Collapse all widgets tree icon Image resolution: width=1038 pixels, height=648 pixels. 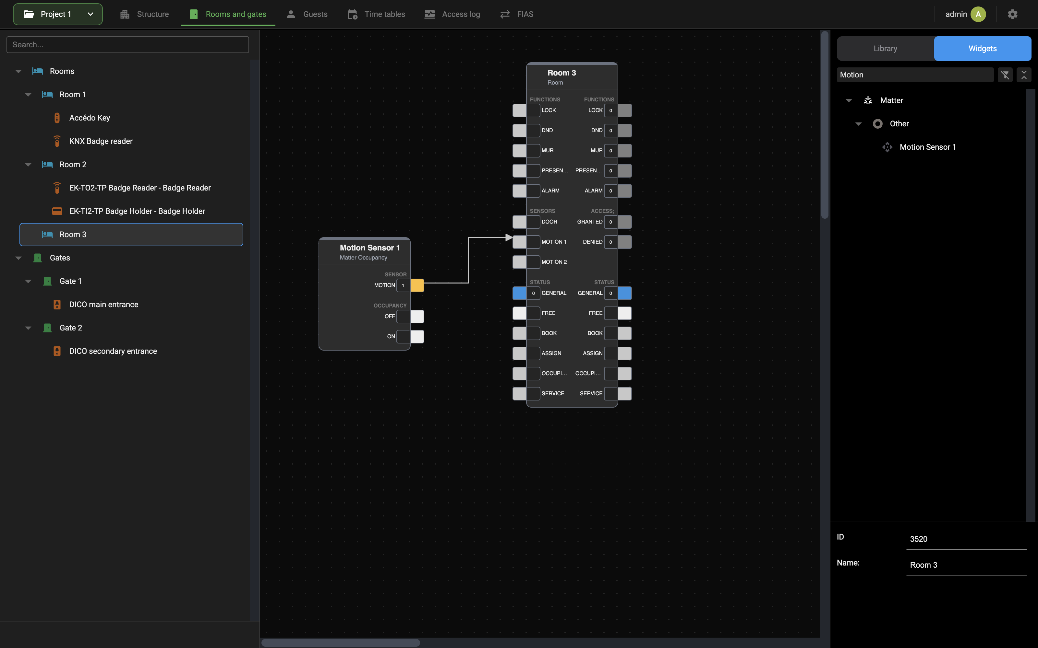(x=1024, y=75)
